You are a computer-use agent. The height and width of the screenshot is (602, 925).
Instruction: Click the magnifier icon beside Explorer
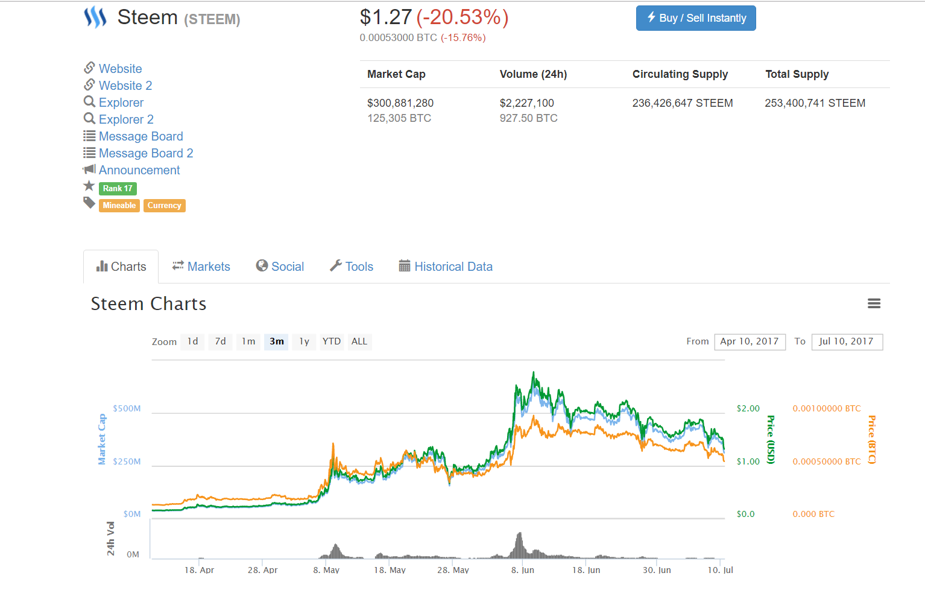click(x=89, y=101)
